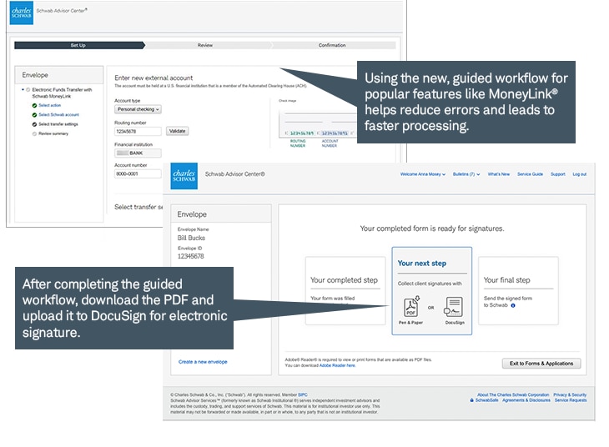Screen dimensions: 609x447
Task: Select the Review summary step bullet
Action: 34,134
